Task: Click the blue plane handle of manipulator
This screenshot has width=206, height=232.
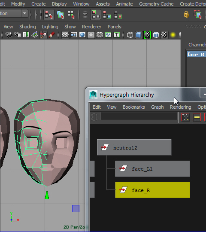Action: [76, 208]
